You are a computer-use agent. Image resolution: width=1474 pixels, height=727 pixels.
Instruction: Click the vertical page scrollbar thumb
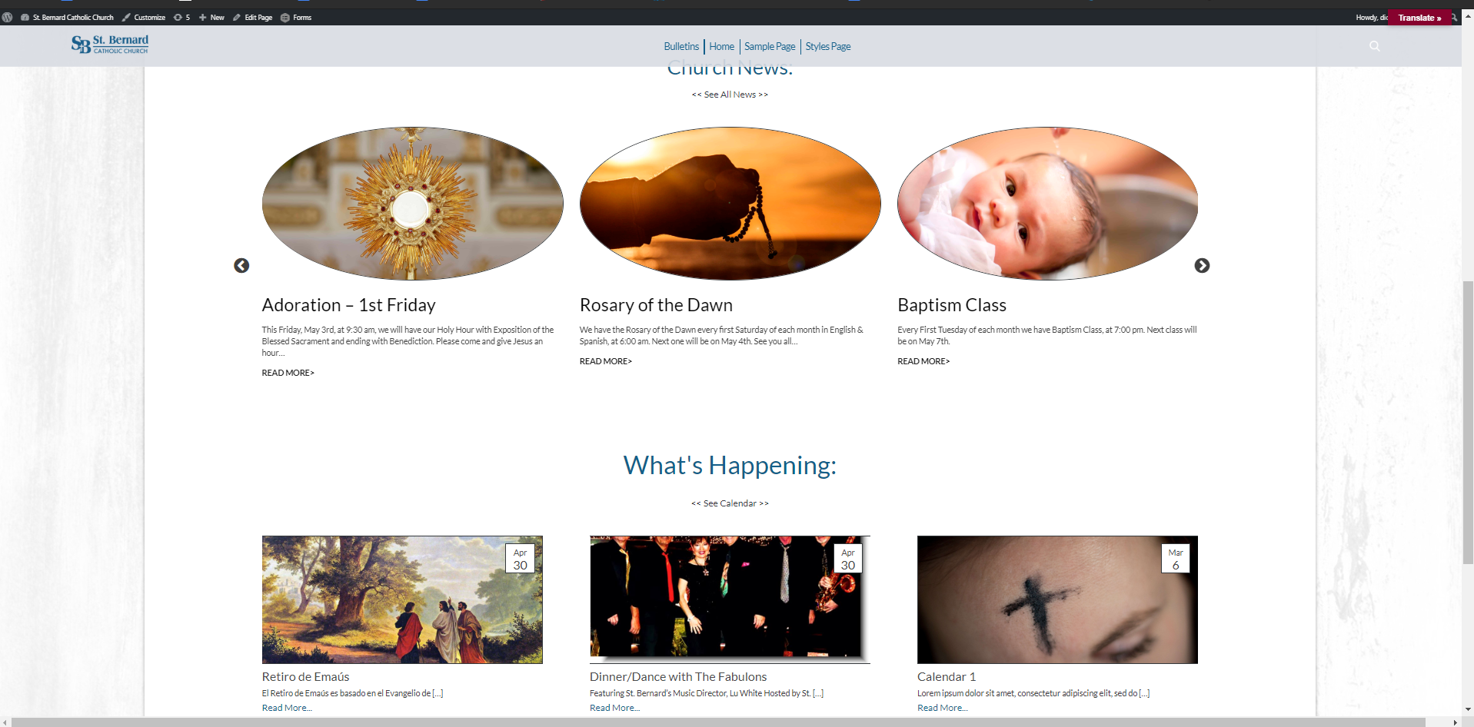pyautogui.click(x=1468, y=423)
